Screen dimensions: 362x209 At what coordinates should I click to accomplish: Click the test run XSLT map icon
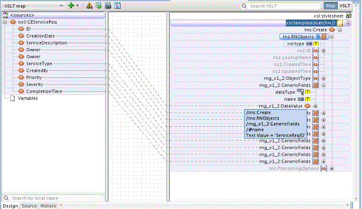pos(98,6)
